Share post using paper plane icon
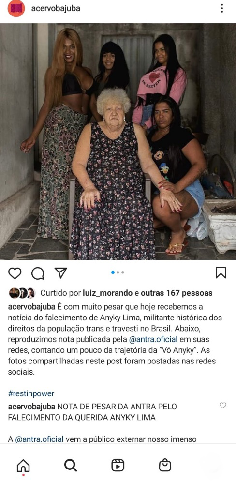This screenshot has height=484, width=236. click(61, 273)
